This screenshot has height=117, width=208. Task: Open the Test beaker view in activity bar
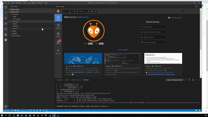(6, 34)
